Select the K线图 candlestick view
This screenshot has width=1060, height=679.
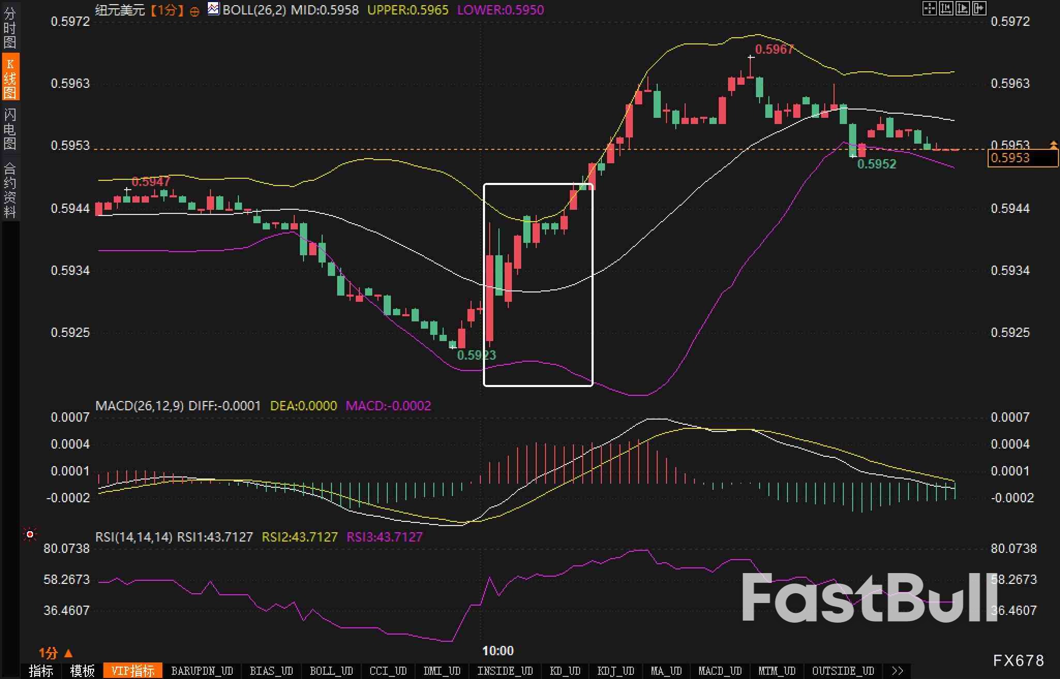[10, 78]
